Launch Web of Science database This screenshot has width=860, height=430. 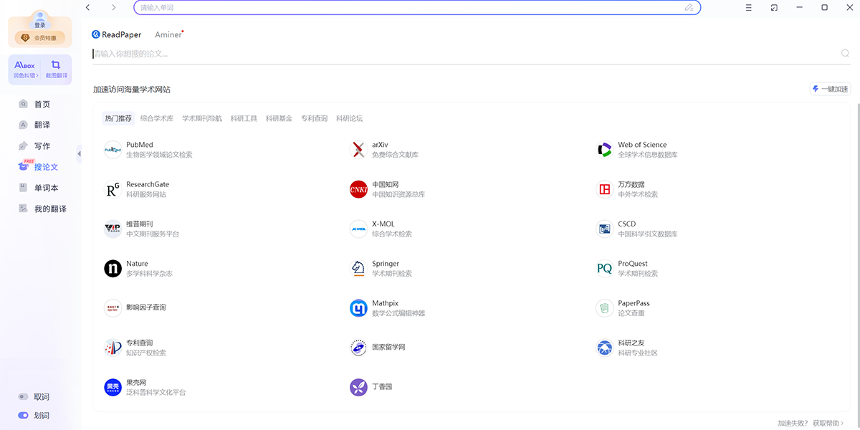coord(604,150)
